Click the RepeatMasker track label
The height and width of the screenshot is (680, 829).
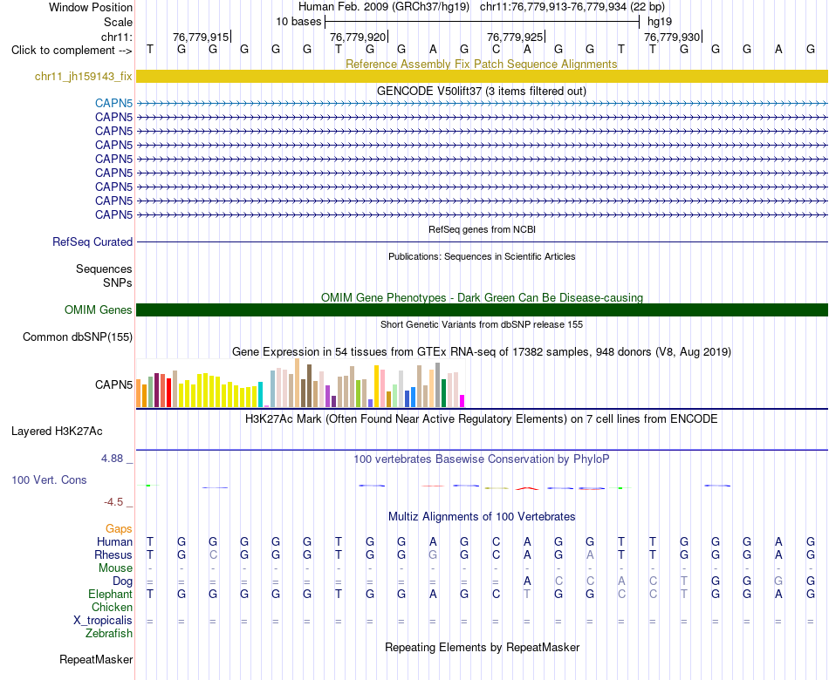(x=96, y=659)
